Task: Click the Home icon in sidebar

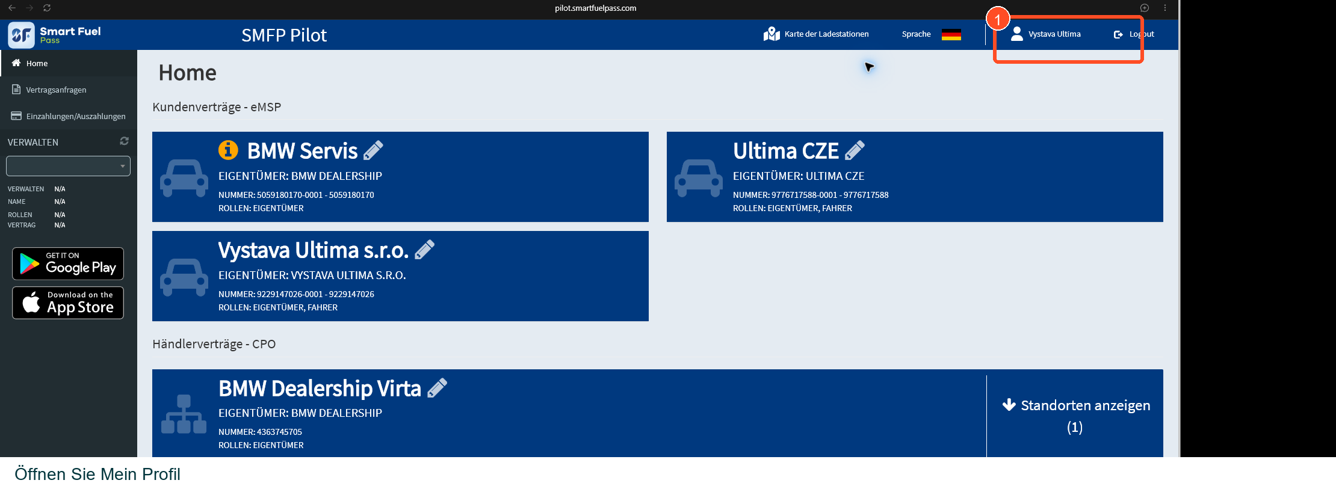Action: point(16,63)
